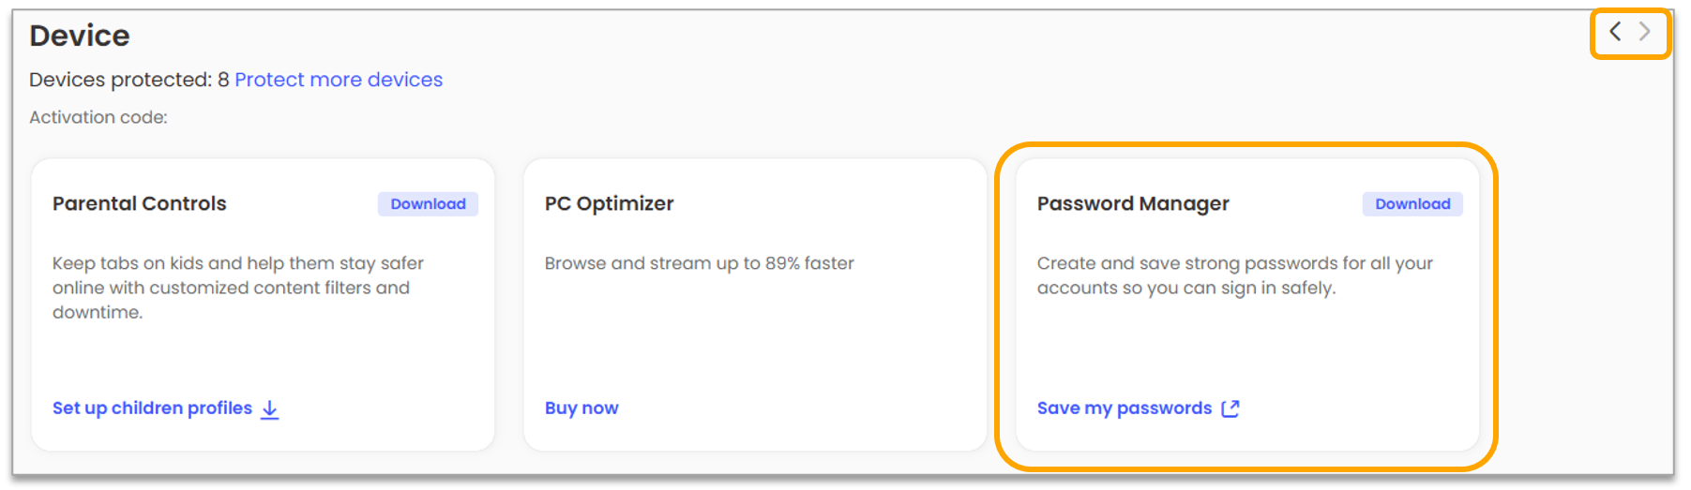The height and width of the screenshot is (490, 1691).
Task: Click the Password Manager description text
Action: click(x=1233, y=275)
